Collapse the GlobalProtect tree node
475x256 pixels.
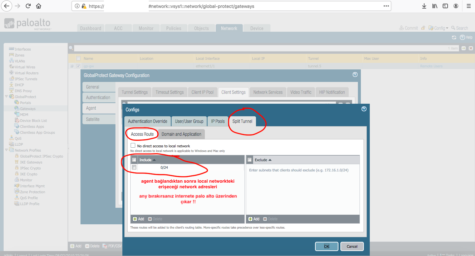coord(7,97)
